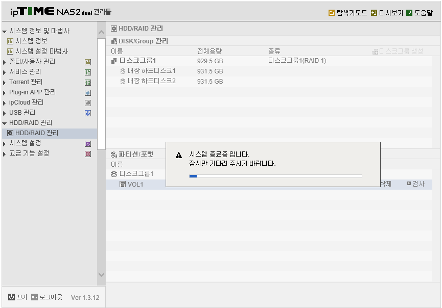Click the Ver 1.3.12 version text
Viewport: 442px width, 308px height.
85,298
